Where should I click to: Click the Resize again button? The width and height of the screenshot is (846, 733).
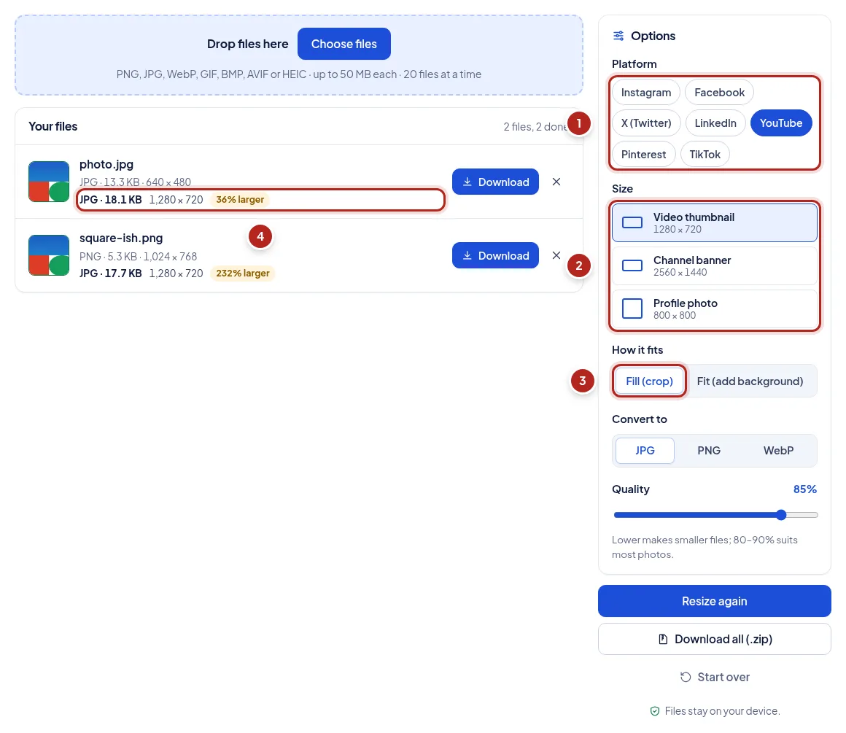click(x=714, y=601)
